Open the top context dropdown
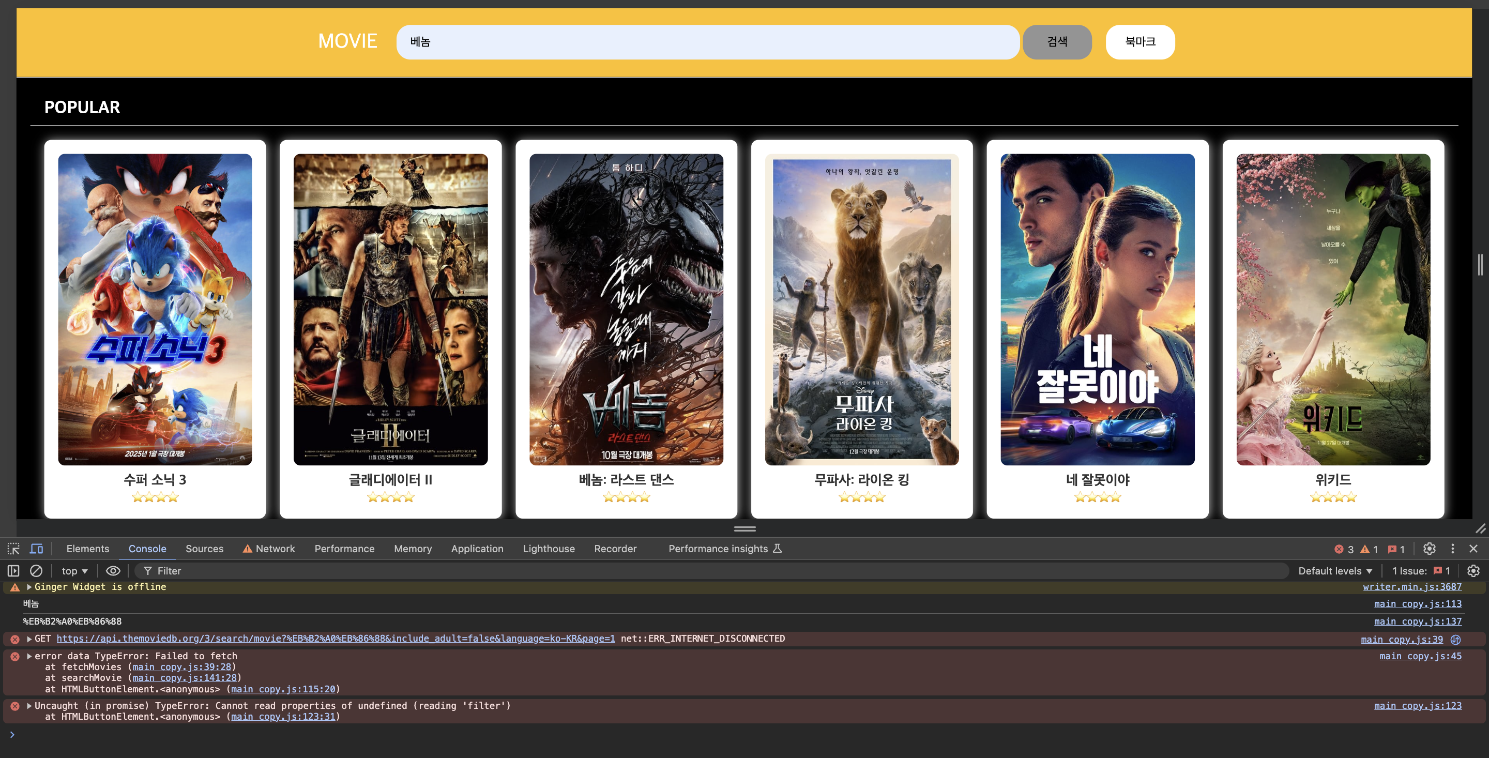The width and height of the screenshot is (1489, 758). click(74, 571)
